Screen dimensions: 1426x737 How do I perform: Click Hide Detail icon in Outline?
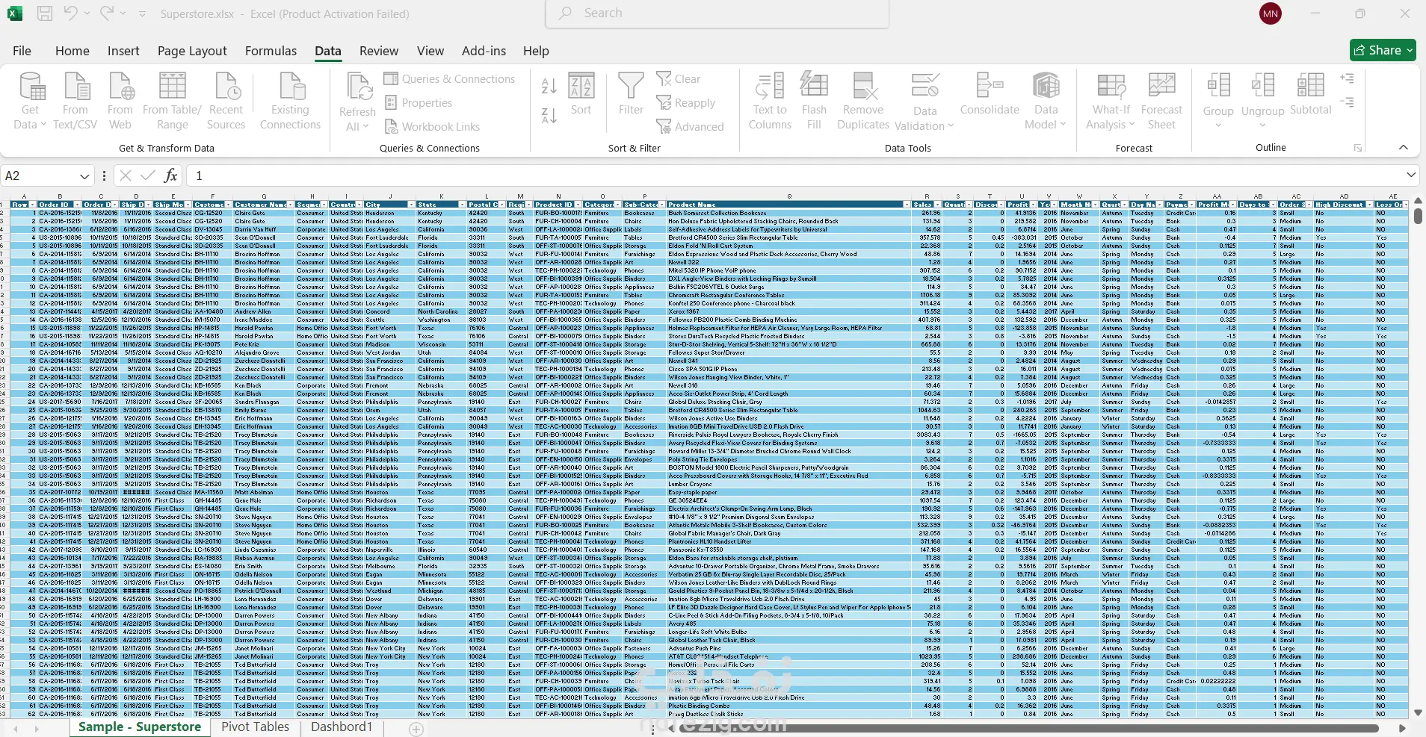pyautogui.click(x=1348, y=102)
